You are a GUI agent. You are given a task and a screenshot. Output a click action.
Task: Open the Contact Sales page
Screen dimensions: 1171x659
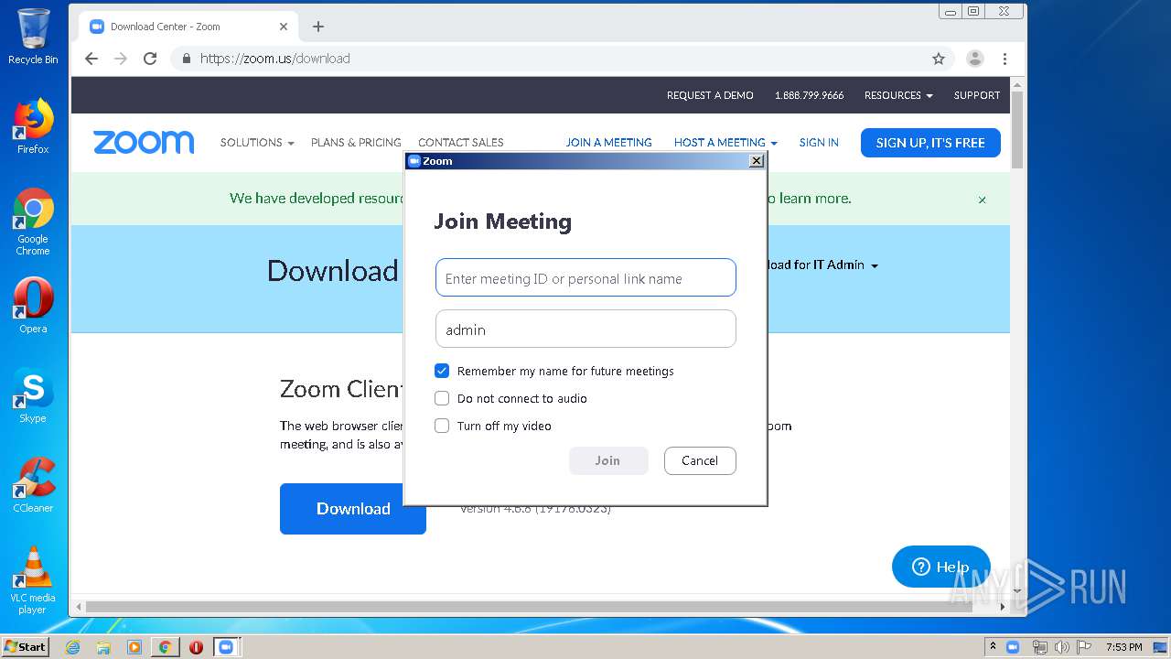[x=461, y=143]
